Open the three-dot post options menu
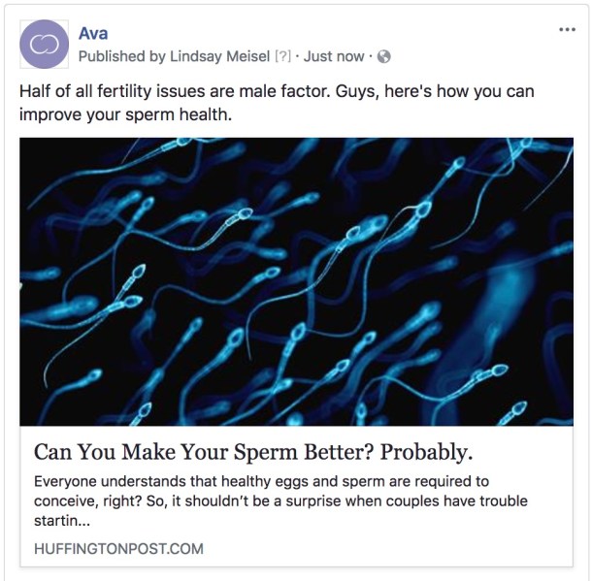 568,29
